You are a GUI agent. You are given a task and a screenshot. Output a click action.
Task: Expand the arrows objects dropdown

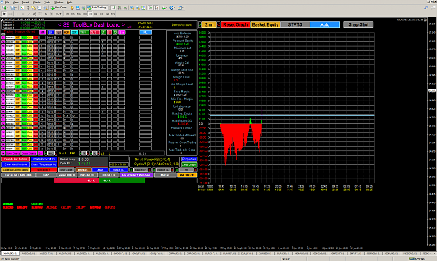click(60, 14)
